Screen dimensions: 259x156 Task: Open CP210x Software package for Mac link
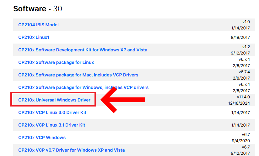coord(78,75)
